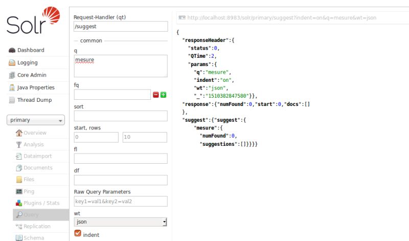Click the Overview house icon
409x241 pixels.
tap(19, 133)
